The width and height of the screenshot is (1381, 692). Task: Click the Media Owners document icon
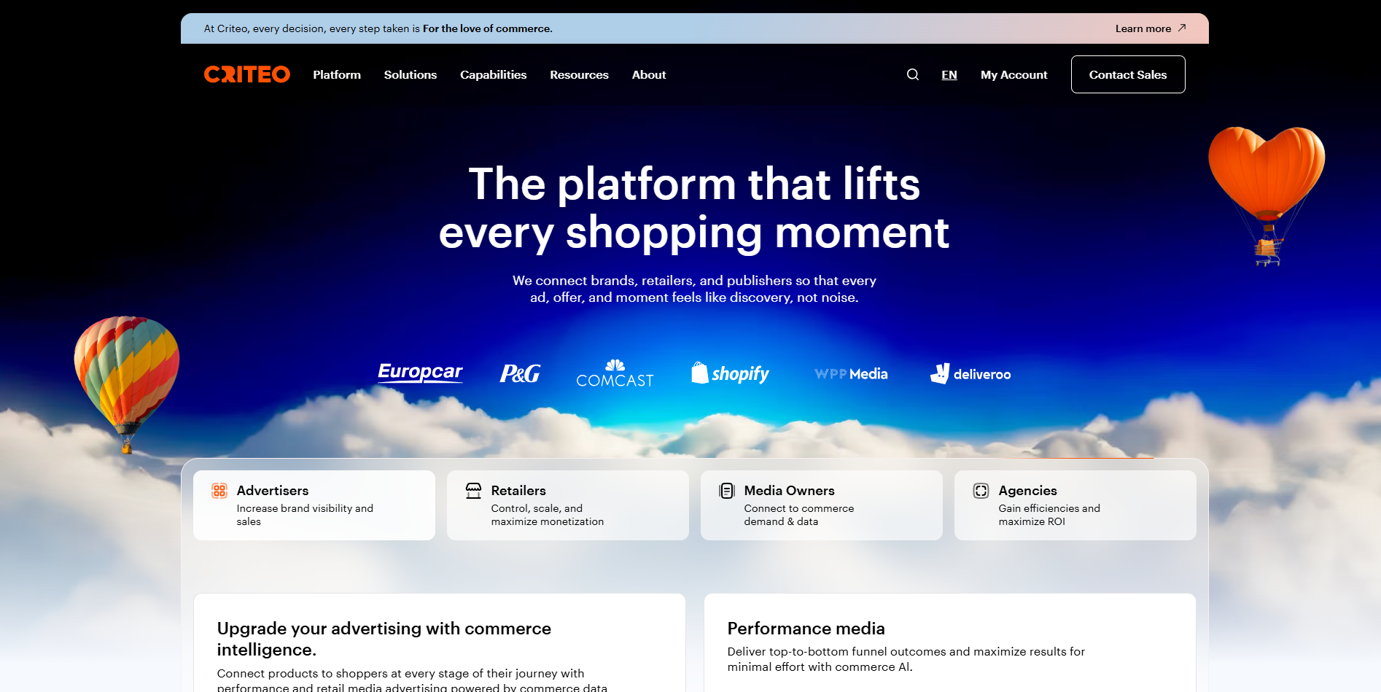coord(726,491)
